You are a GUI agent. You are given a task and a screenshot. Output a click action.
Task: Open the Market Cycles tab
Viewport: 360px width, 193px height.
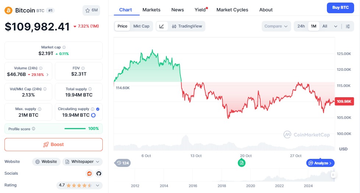(x=232, y=10)
